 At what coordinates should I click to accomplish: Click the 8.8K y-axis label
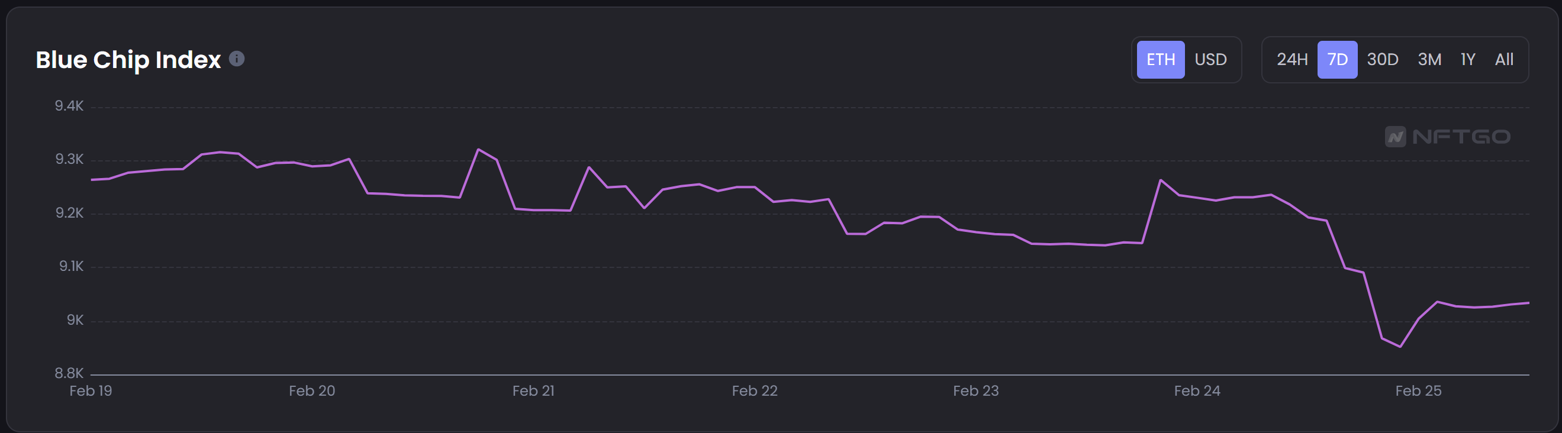pyautogui.click(x=69, y=373)
